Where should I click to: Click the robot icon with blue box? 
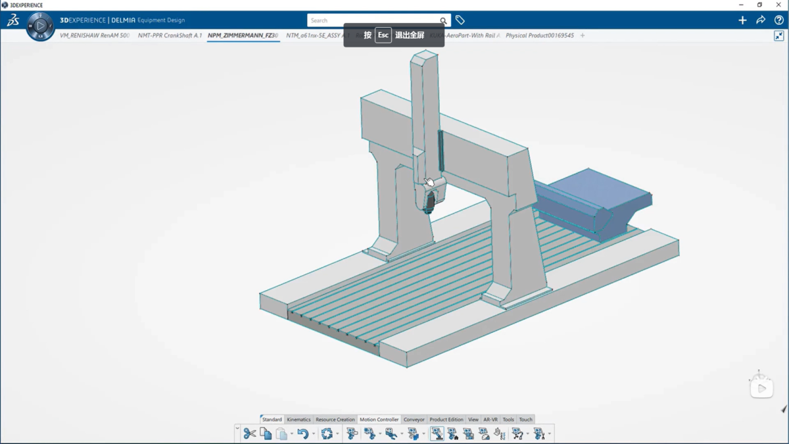click(x=413, y=433)
